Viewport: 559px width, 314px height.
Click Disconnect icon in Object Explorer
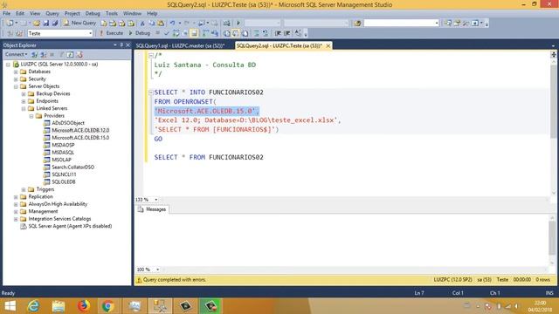(43, 54)
